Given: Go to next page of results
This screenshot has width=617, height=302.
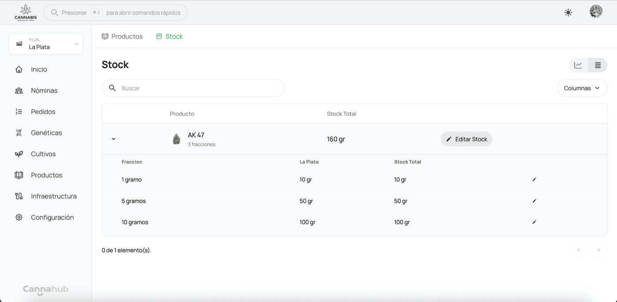Looking at the screenshot, I should click(x=598, y=250).
